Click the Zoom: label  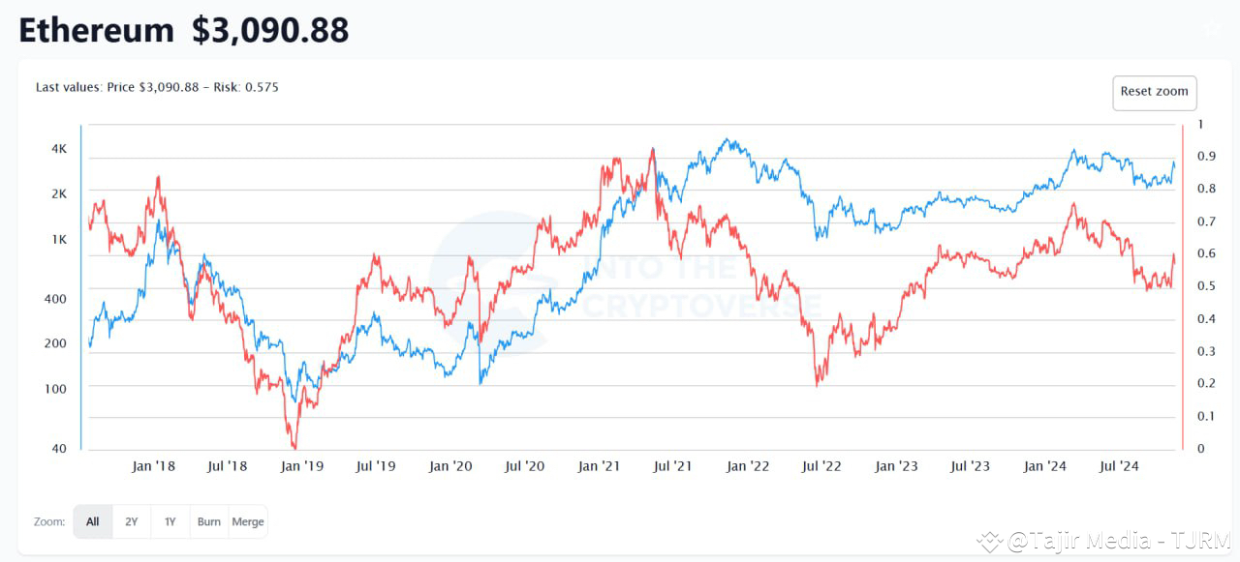point(48,521)
